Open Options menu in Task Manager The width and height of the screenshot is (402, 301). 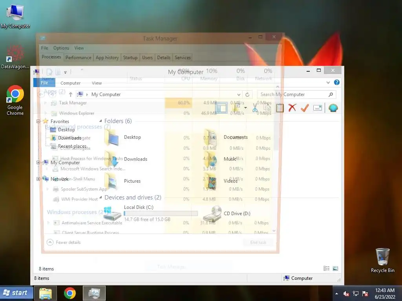[x=61, y=48]
